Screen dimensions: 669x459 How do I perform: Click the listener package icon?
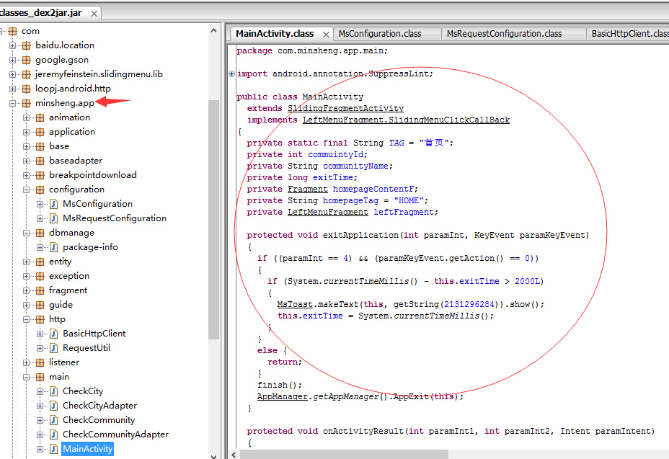click(x=40, y=363)
